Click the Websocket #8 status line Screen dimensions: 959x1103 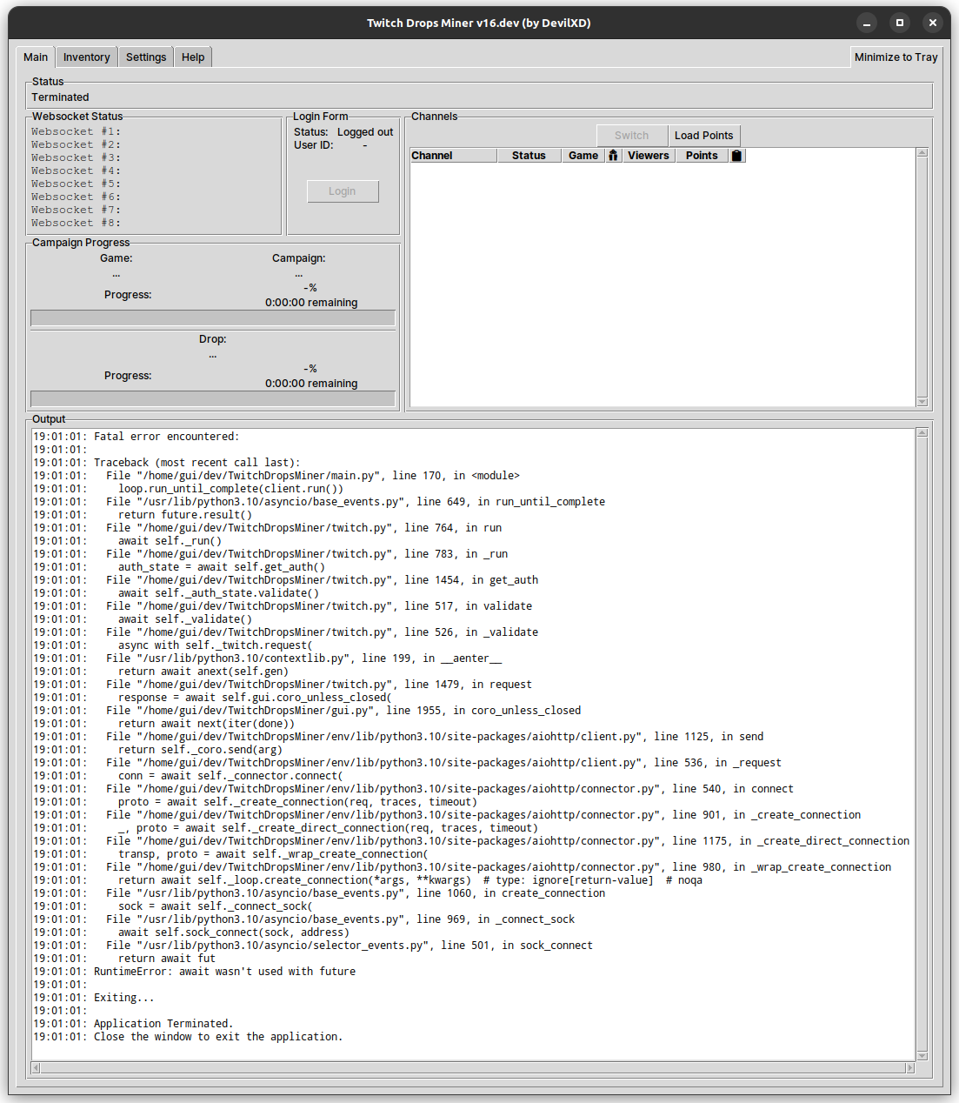[77, 224]
